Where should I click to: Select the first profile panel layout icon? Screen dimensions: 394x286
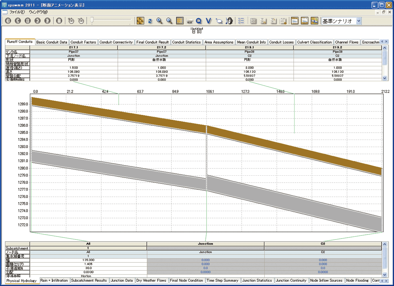[295, 21]
